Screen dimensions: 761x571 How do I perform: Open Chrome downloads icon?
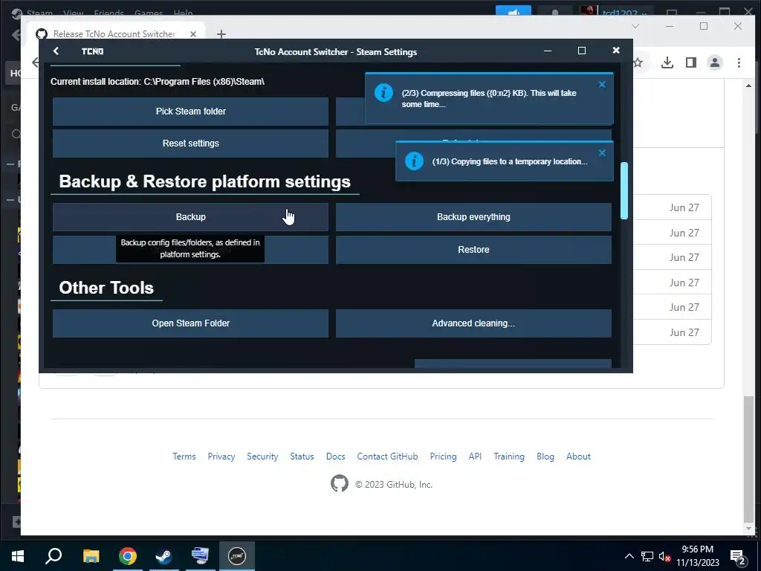667,62
